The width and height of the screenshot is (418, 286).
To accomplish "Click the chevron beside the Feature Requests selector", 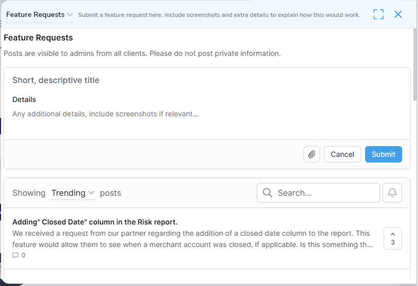I will (x=70, y=15).
